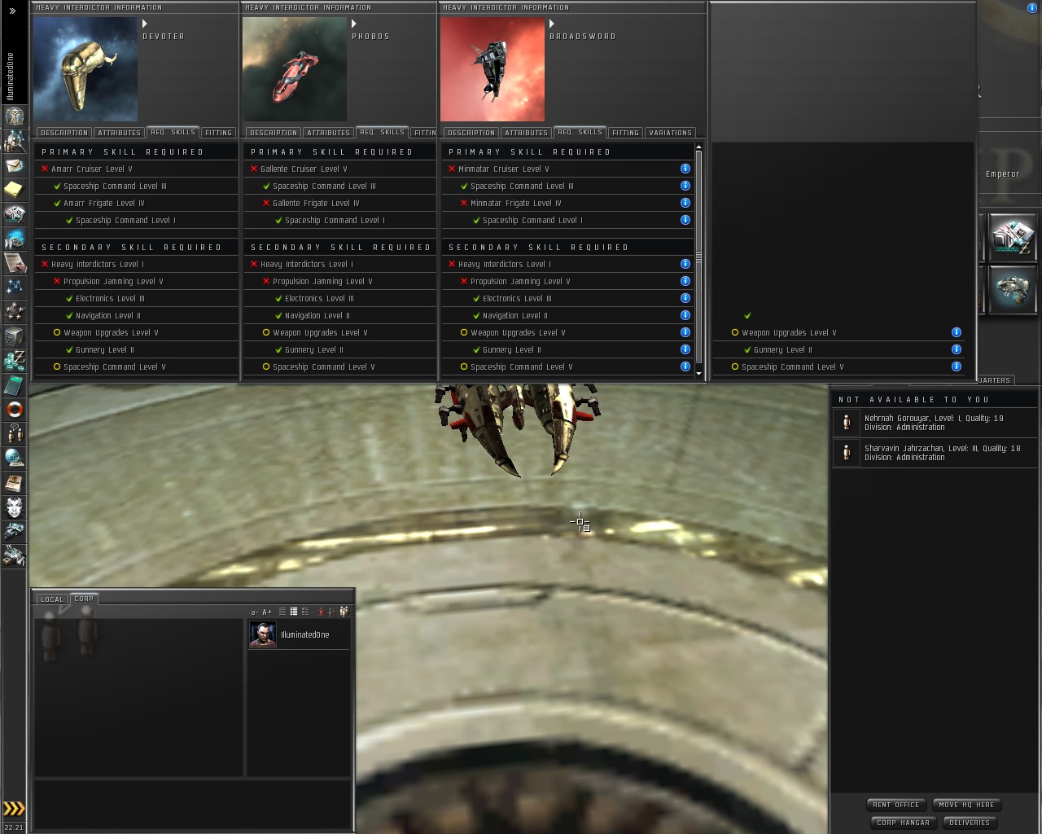Click Broadsword info icon for Heavy Interdictors Level I
The width and height of the screenshot is (1042, 834).
(x=685, y=264)
